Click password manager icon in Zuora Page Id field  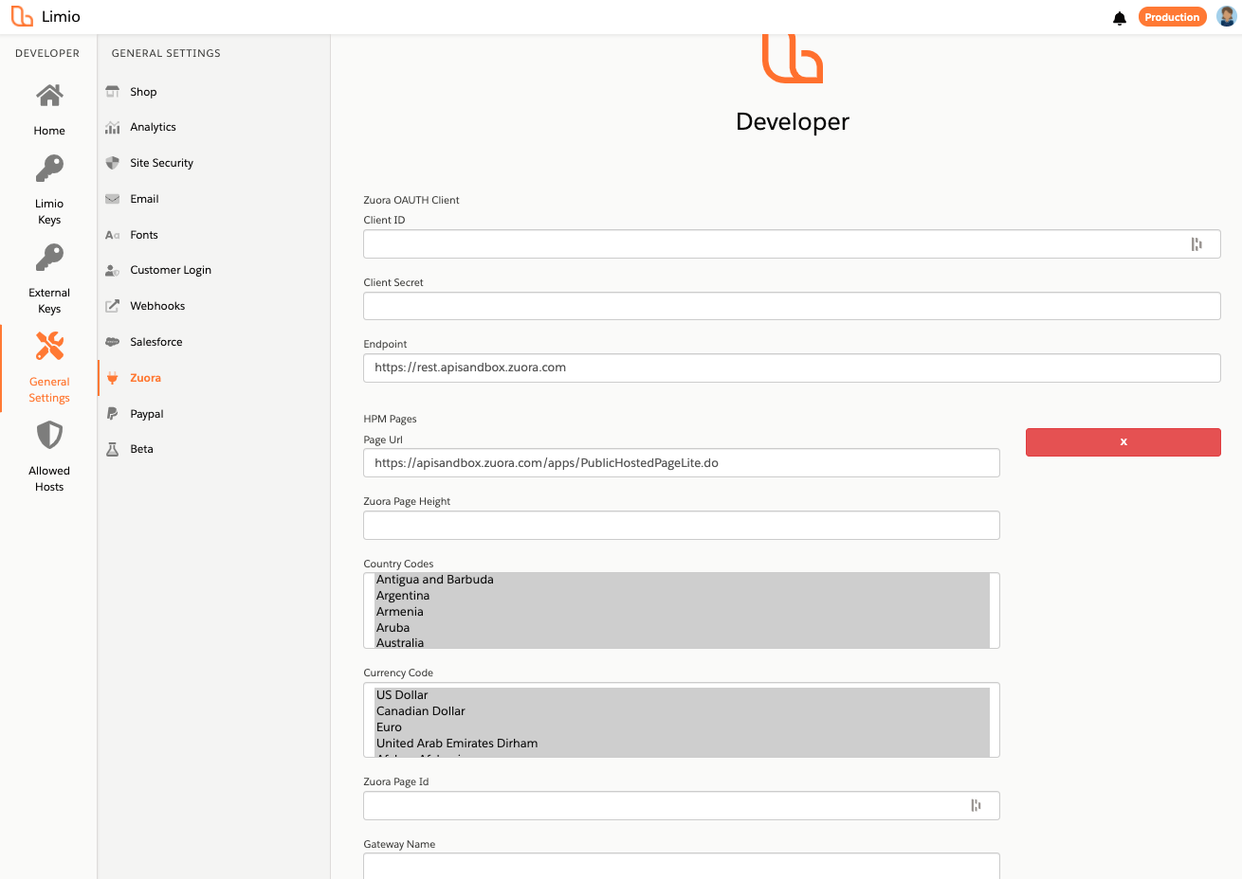(976, 805)
